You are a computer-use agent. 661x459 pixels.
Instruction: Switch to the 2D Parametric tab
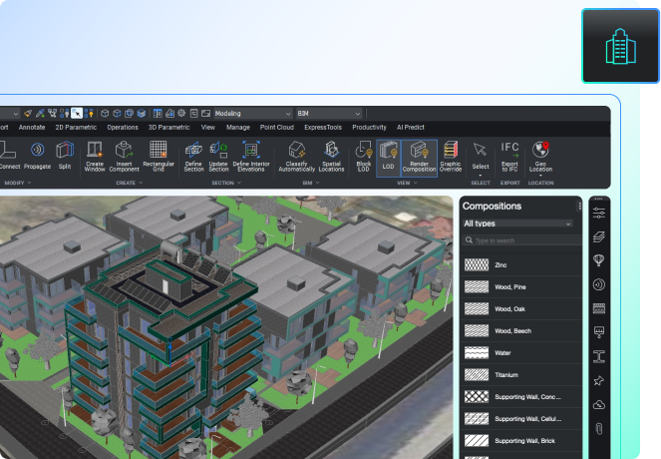(x=76, y=127)
